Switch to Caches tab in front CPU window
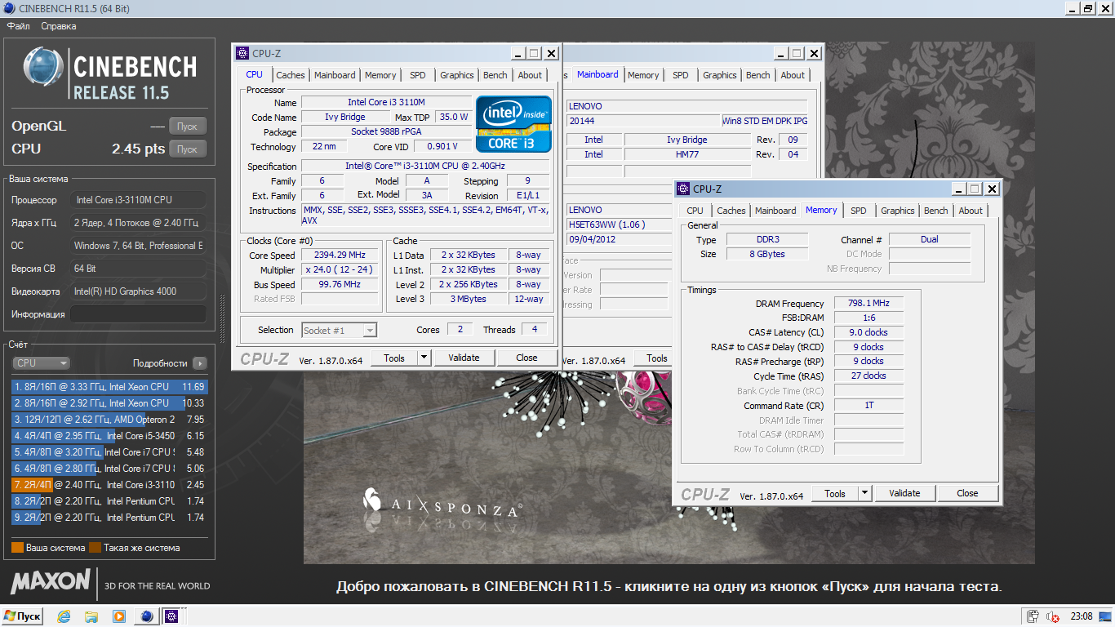The width and height of the screenshot is (1115, 627). coord(290,75)
